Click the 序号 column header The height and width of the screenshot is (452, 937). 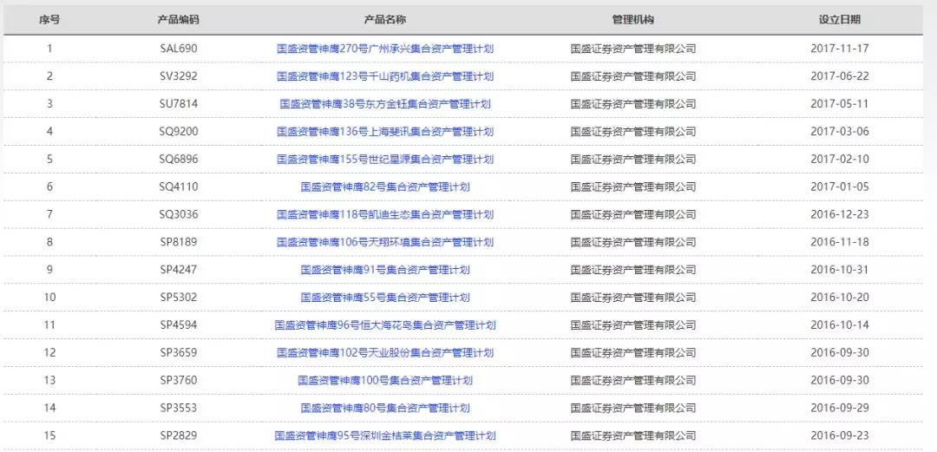tap(49, 20)
